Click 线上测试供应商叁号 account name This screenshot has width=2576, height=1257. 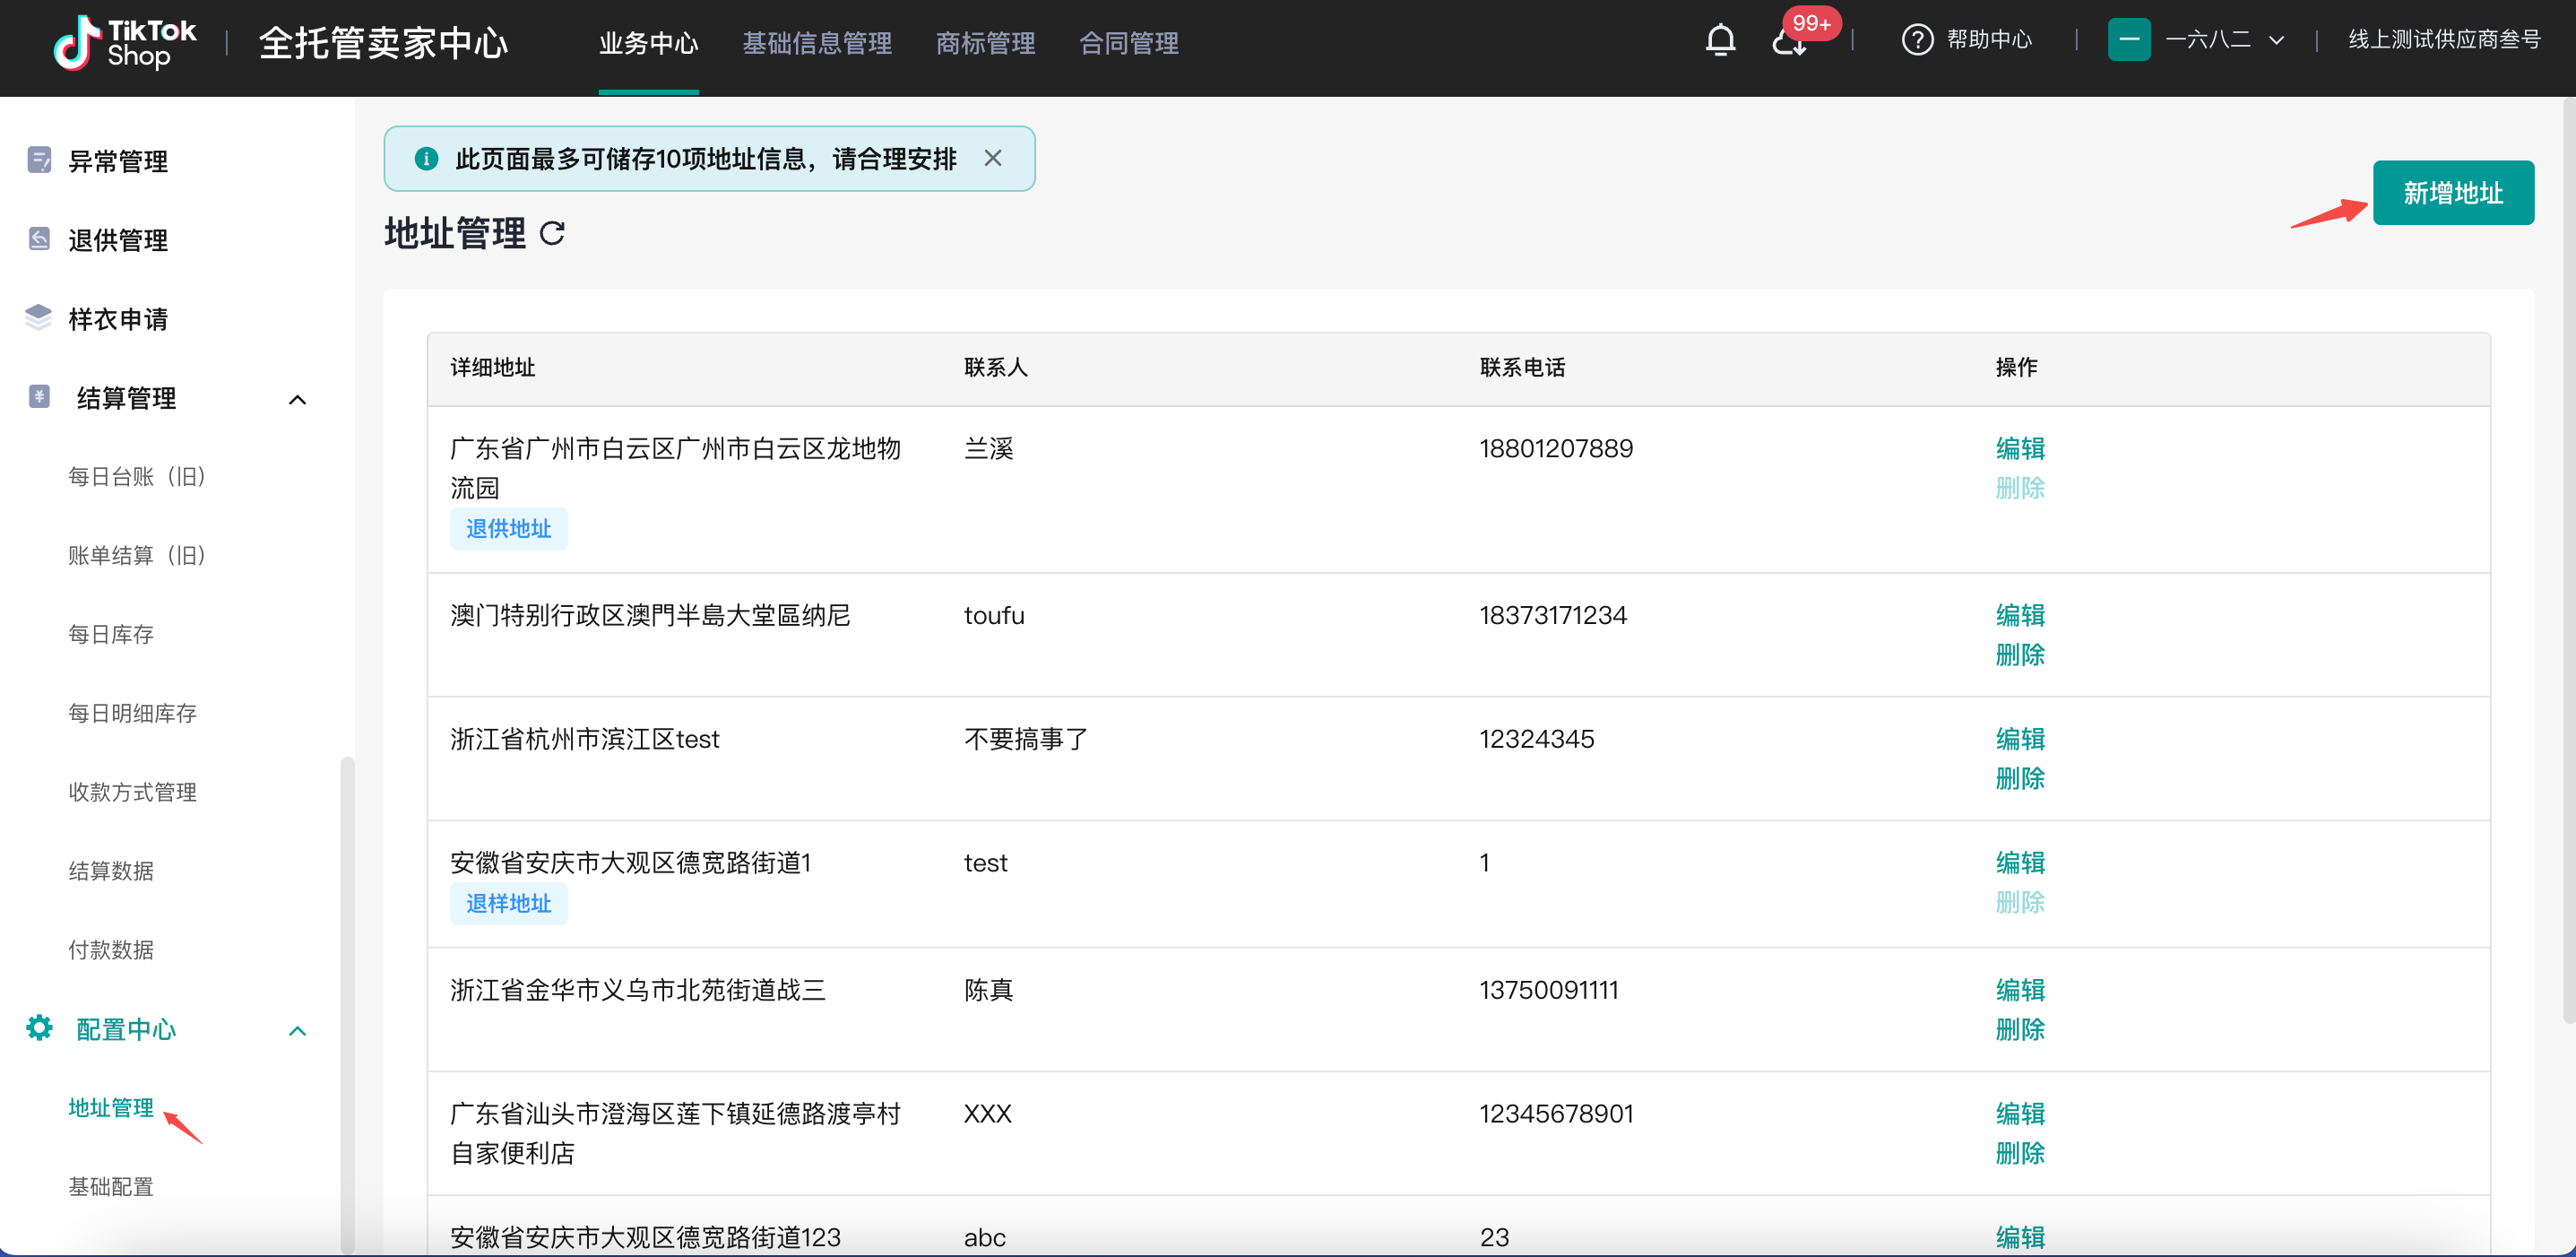point(2444,40)
